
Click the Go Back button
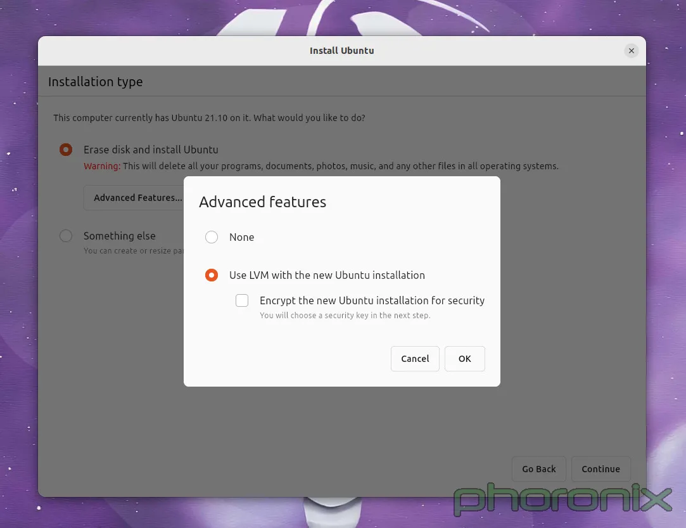coord(538,469)
